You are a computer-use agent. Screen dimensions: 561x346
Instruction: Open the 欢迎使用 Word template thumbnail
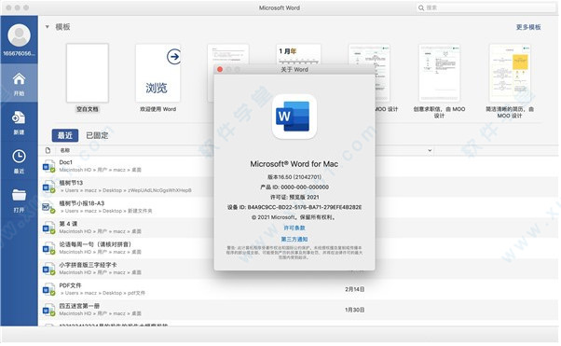pyautogui.click(x=157, y=73)
